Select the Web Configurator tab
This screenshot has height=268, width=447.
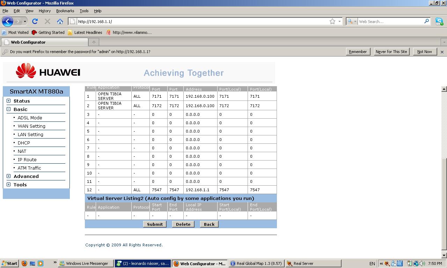pos(44,42)
